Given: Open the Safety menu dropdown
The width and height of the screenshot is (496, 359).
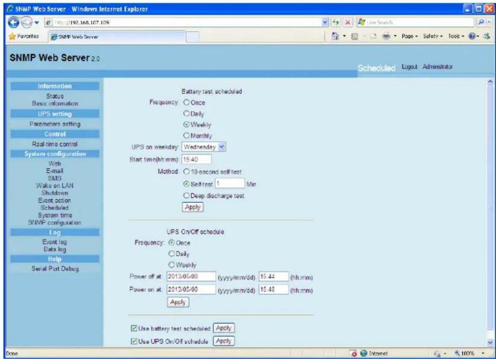Looking at the screenshot, I should point(433,36).
